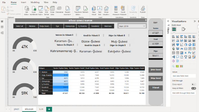Switch to the İLLER page tab
The image size is (199, 112).
[x=41, y=109]
